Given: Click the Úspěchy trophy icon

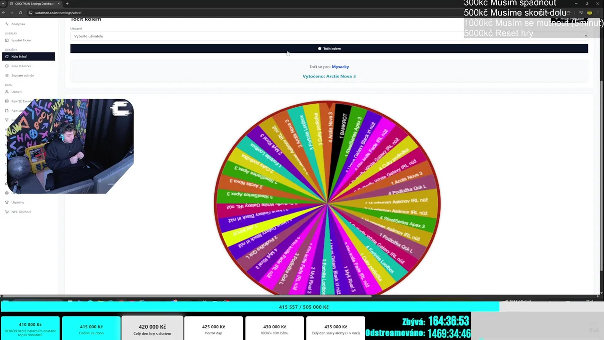Looking at the screenshot, I should click(7, 202).
